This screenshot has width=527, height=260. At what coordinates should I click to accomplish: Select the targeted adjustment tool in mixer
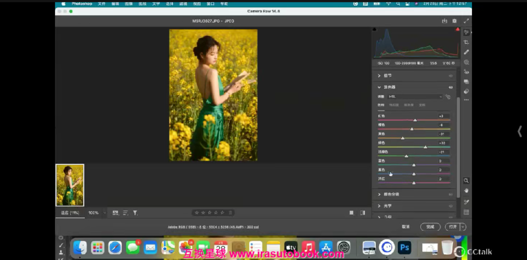coord(448,97)
